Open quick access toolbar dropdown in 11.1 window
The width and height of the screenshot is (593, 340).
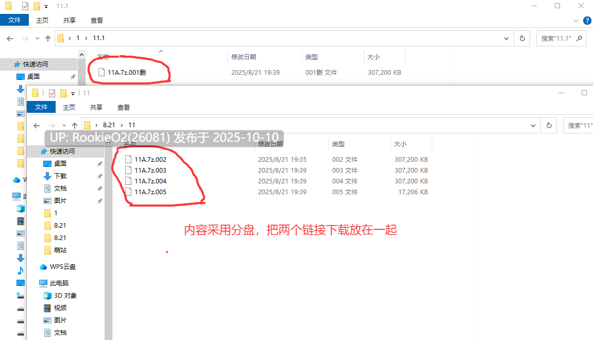(46, 6)
